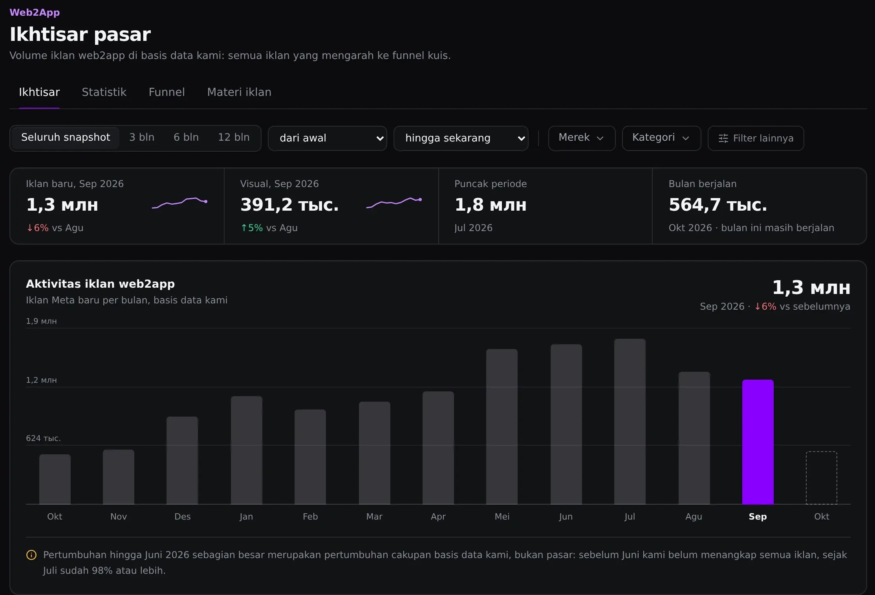Image resolution: width=875 pixels, height=595 pixels.
Task: Click the Web2App breadcrumb link
Action: click(x=35, y=12)
